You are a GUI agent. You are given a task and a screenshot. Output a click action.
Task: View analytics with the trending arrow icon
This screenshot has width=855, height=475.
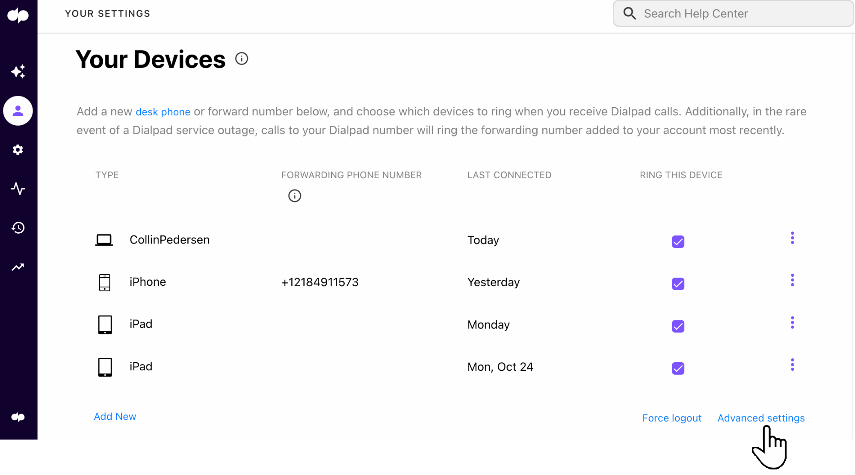point(18,267)
